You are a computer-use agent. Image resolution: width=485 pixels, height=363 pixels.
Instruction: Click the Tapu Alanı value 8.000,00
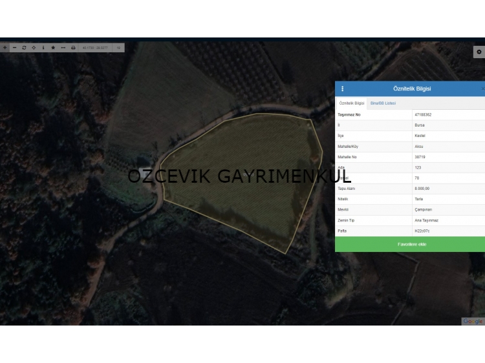422,189
